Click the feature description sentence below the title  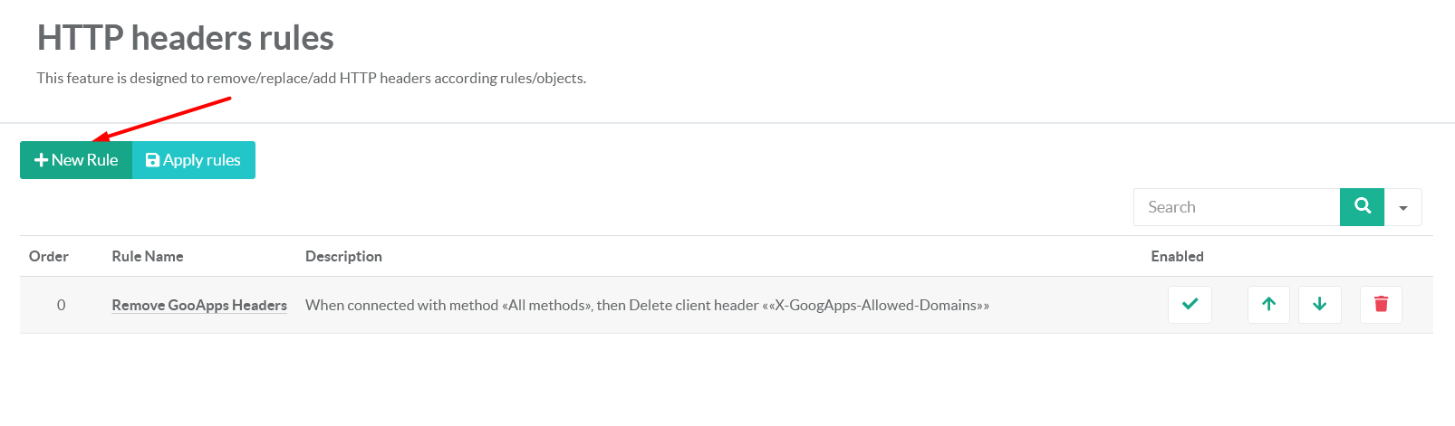click(x=312, y=79)
